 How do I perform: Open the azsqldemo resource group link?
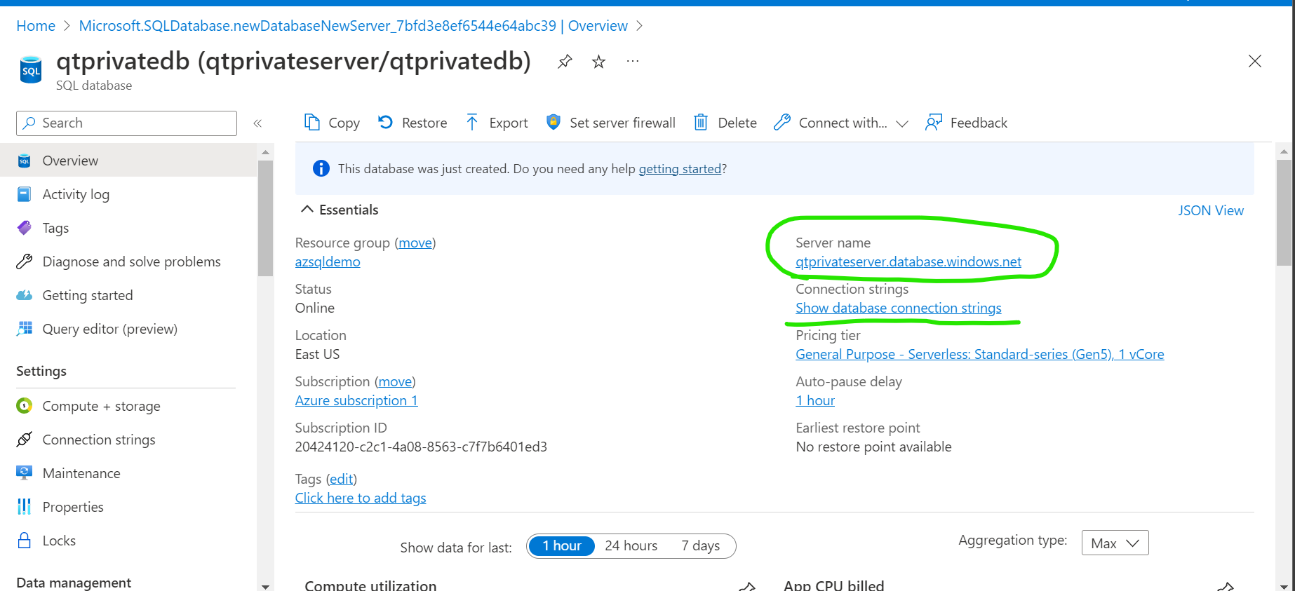328,261
